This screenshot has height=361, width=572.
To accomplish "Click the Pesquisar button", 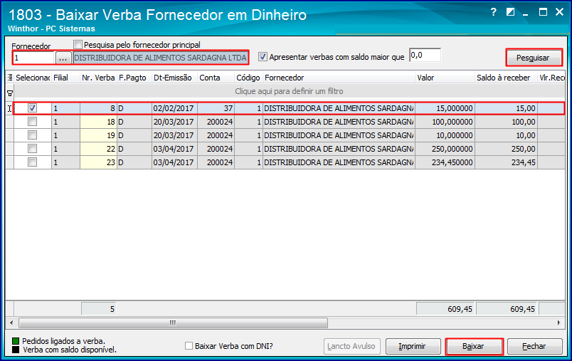I will click(534, 58).
